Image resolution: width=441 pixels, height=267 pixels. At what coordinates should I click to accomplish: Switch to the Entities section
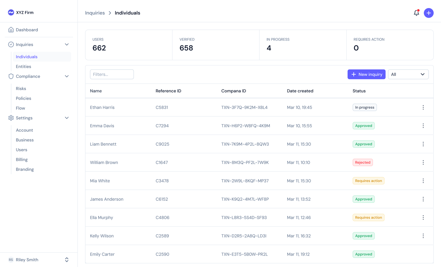pos(23,66)
